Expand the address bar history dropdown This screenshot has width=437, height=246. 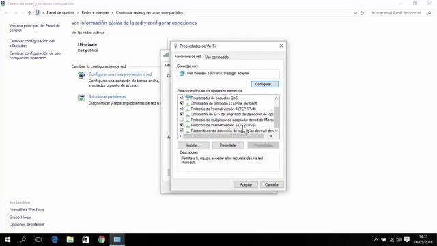click(x=355, y=13)
